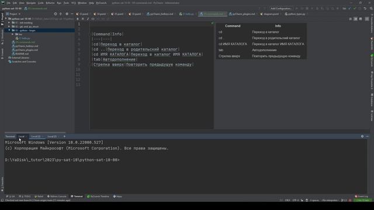Open the Tools menu
This screenshot has height=210, width=374.
pyautogui.click(x=66, y=3)
